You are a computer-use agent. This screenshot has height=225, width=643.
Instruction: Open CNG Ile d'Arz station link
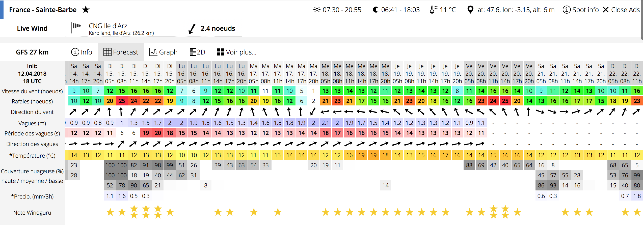click(108, 26)
